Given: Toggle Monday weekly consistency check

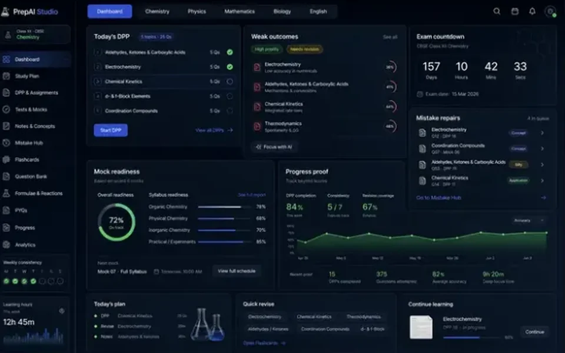Looking at the screenshot, I should pos(6,281).
